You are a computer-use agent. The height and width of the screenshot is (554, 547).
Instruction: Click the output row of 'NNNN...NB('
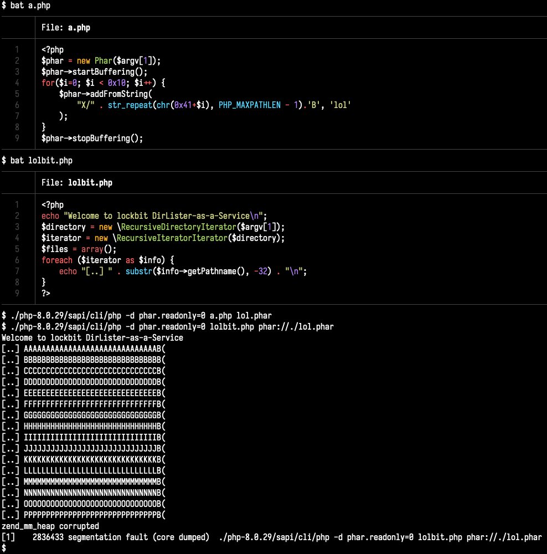(x=84, y=493)
